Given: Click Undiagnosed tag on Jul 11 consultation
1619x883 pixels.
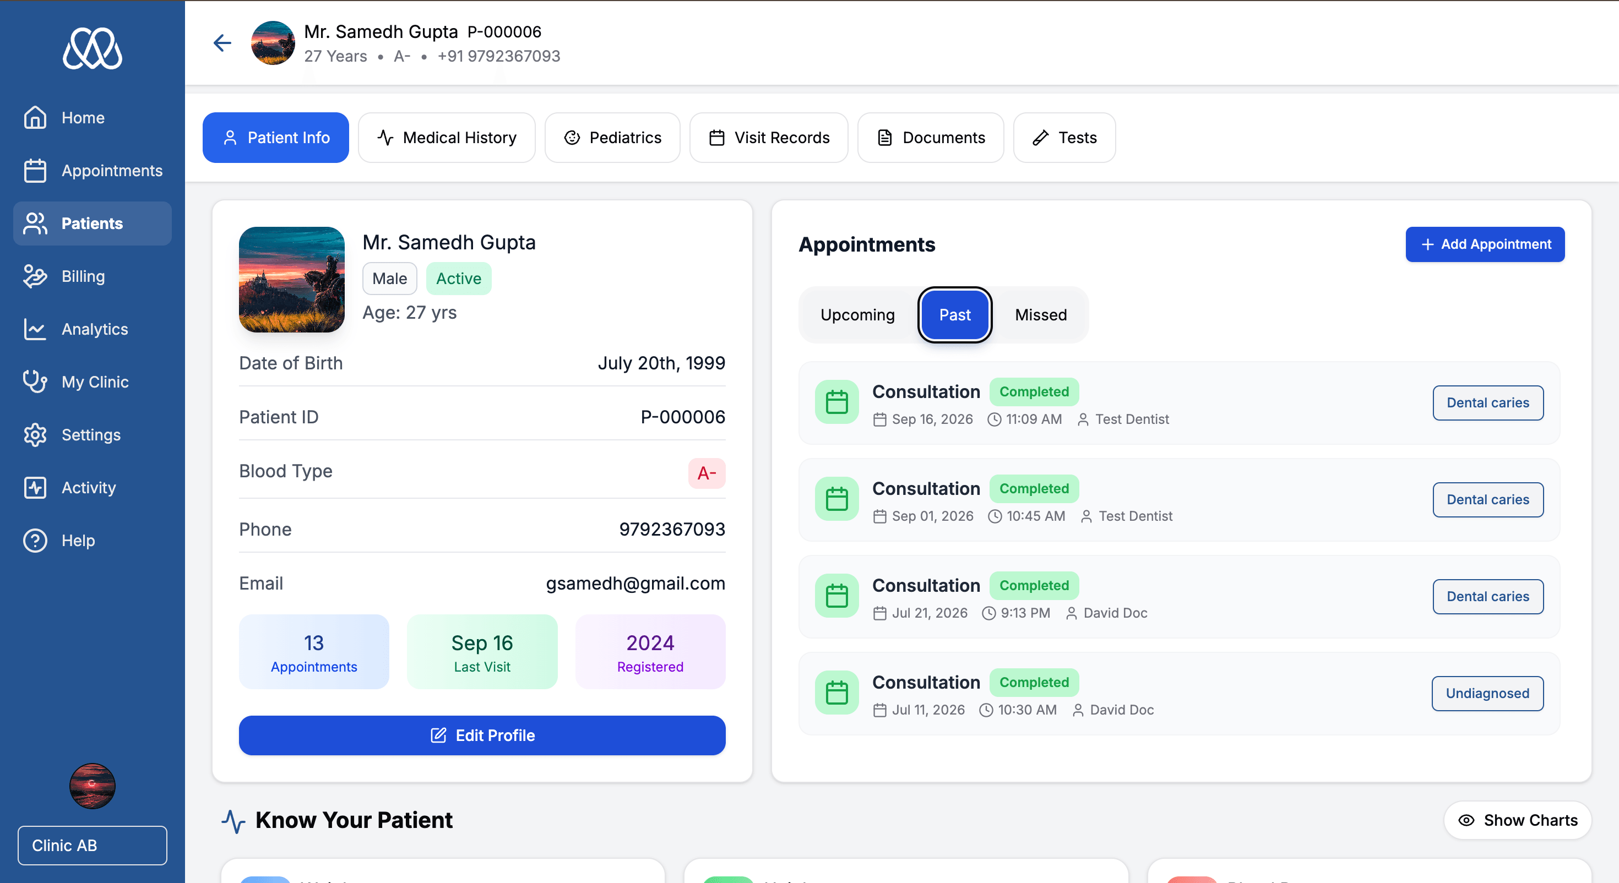Looking at the screenshot, I should pos(1487,693).
